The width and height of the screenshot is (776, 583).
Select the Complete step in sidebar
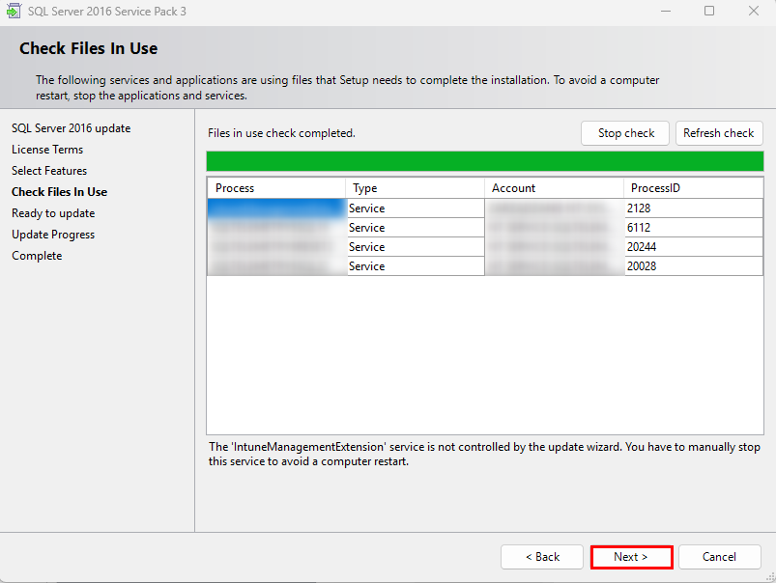pos(37,256)
